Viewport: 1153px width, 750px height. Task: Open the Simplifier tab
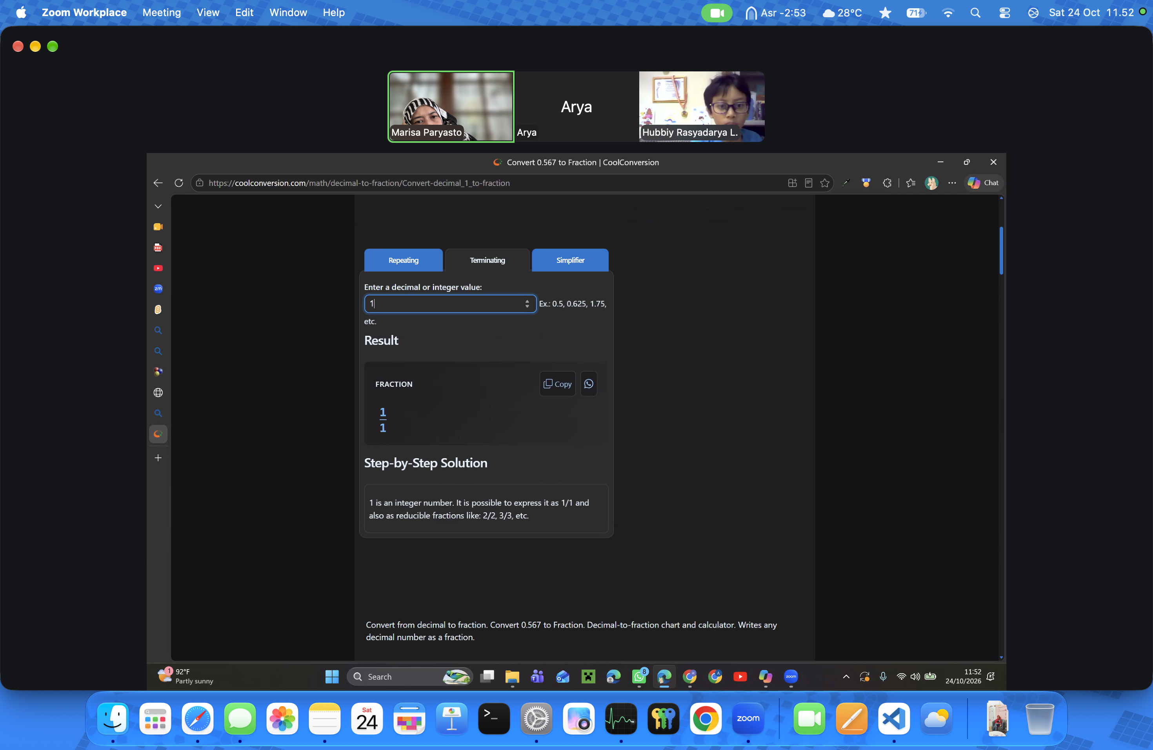coord(570,260)
